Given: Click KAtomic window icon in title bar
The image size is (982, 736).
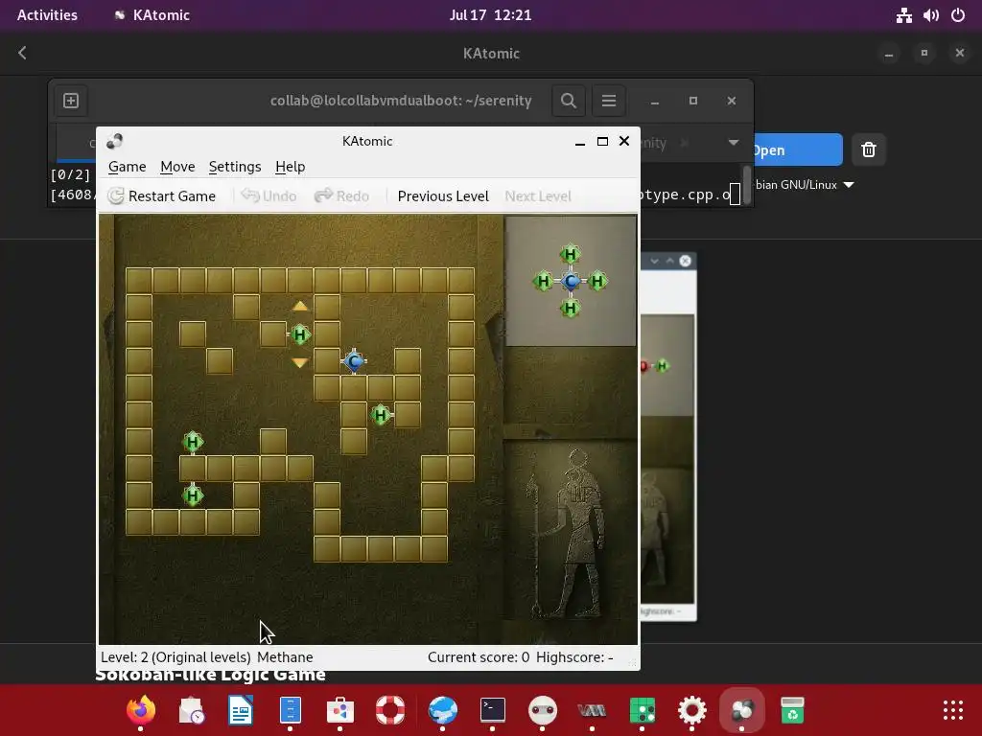Looking at the screenshot, I should coord(115,142).
